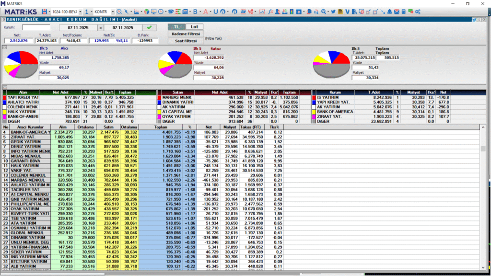Open the colored list rows icon

[178, 11]
